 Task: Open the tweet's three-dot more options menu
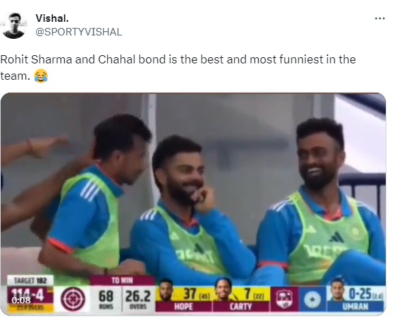coord(380,18)
